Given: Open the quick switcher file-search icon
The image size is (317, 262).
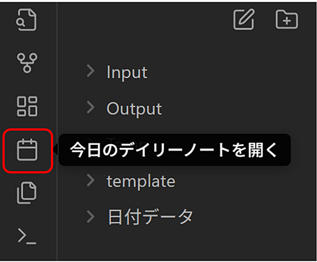Looking at the screenshot, I should tap(27, 19).
